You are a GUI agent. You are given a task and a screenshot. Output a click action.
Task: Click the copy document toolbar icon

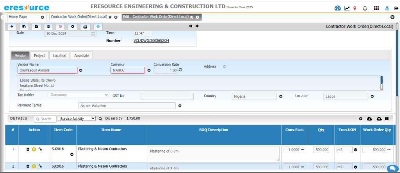pos(24,26)
